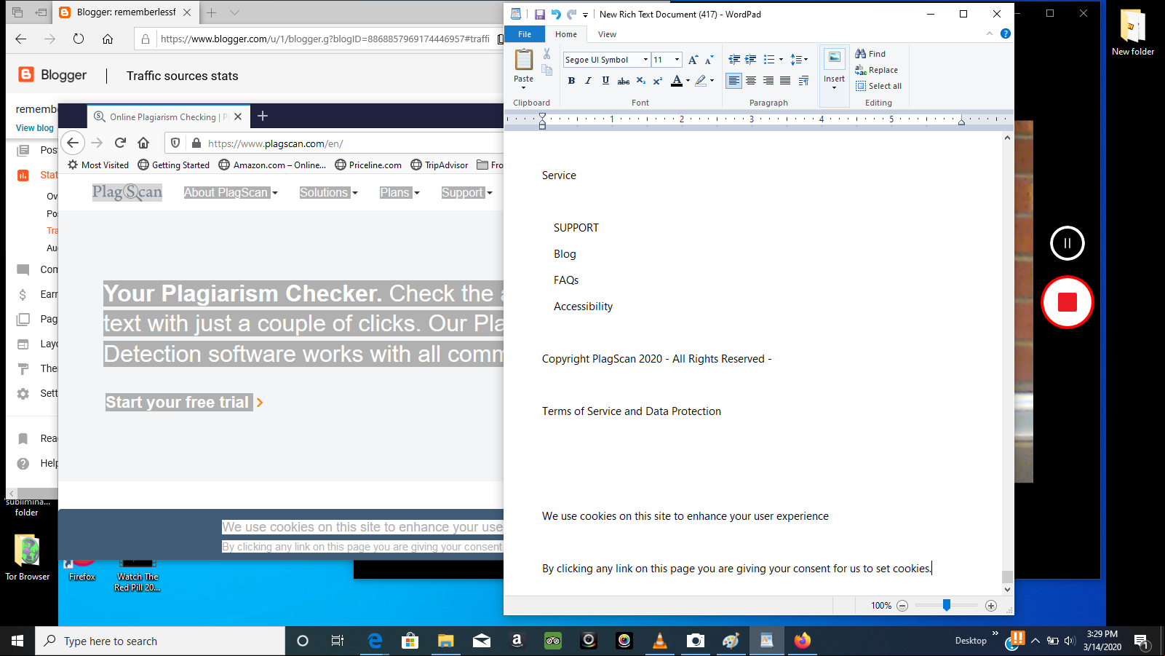Set paragraph alignment to left

pyautogui.click(x=734, y=81)
